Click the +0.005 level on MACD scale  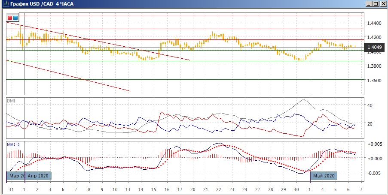(373, 144)
